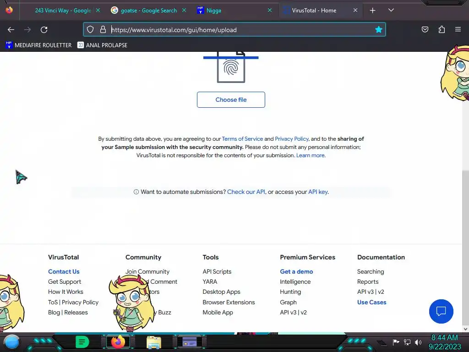Save page to Pocket
This screenshot has width=469, height=352.
pos(425,29)
